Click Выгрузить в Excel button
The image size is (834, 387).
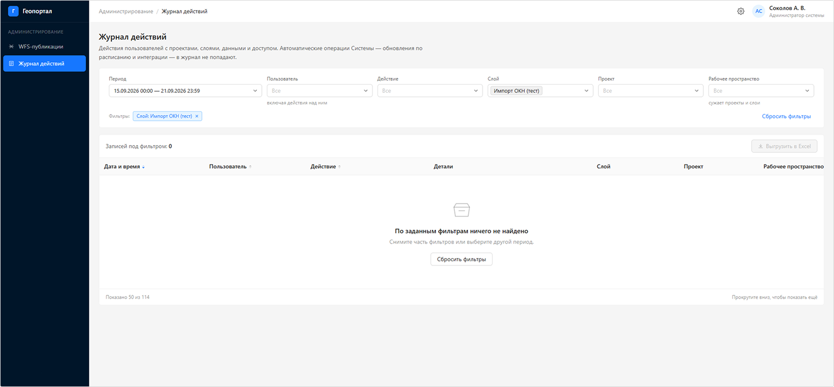tap(785, 146)
